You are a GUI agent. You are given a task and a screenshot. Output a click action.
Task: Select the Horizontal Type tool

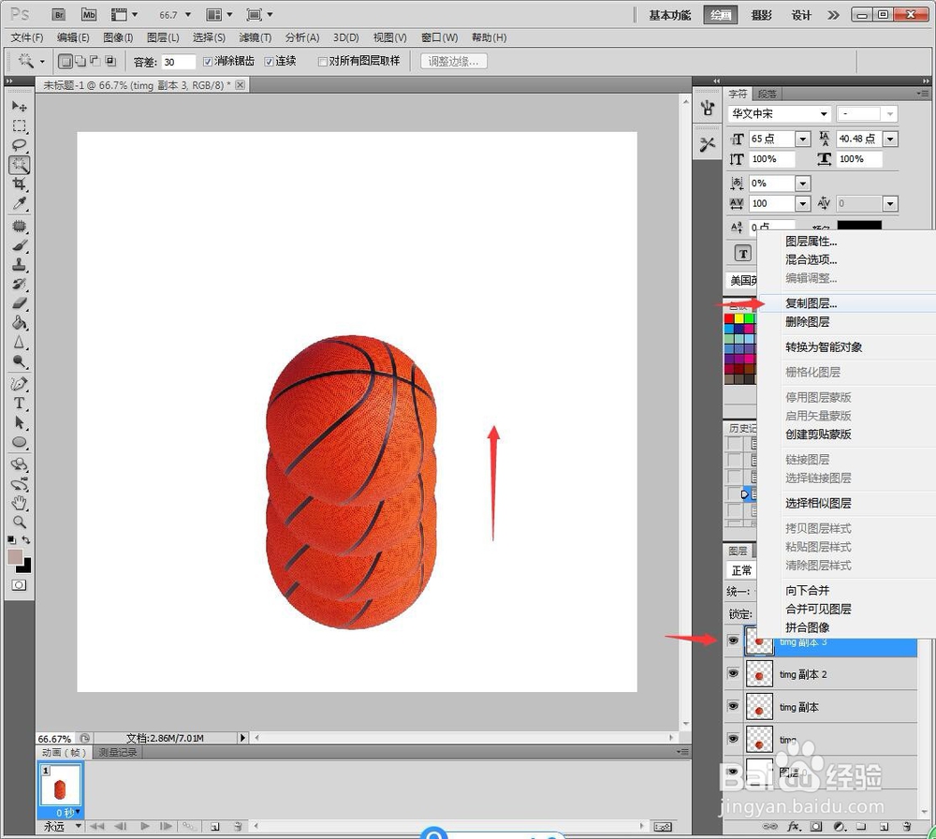tap(21, 405)
